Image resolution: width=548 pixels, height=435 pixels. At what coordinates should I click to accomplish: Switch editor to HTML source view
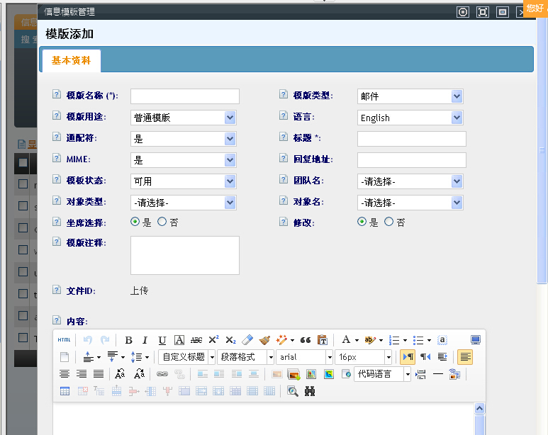(x=64, y=340)
